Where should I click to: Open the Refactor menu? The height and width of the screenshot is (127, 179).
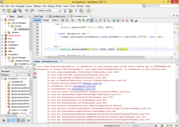tap(37, 6)
